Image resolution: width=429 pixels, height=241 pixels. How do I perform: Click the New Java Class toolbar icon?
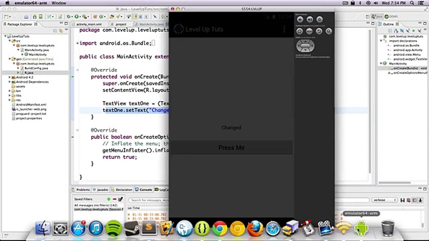[x=102, y=16]
